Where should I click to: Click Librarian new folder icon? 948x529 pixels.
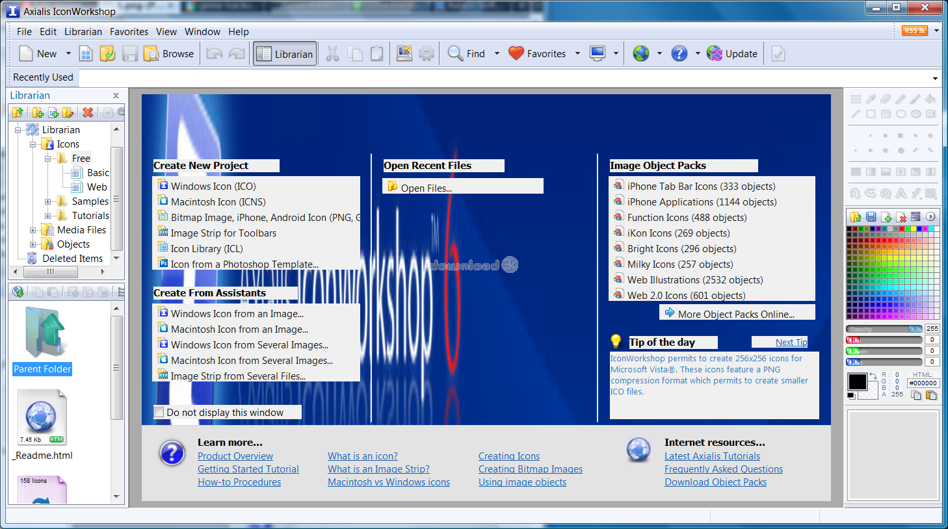[x=37, y=112]
